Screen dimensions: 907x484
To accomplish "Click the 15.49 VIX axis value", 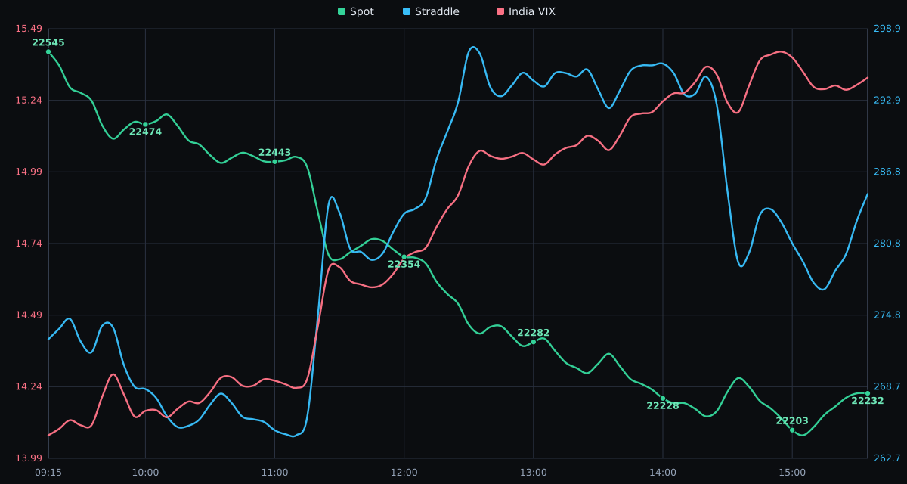I will (29, 29).
